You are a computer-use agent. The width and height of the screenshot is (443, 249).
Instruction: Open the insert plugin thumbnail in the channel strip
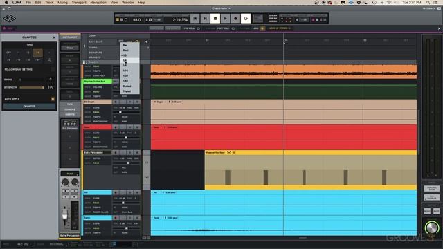point(70,124)
